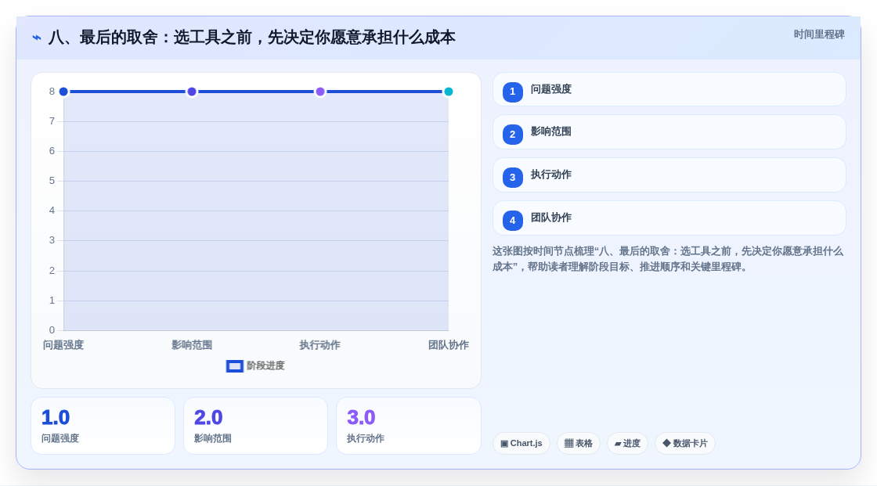
Task: Click the x-axis label 团队协作
Action: tap(449, 345)
